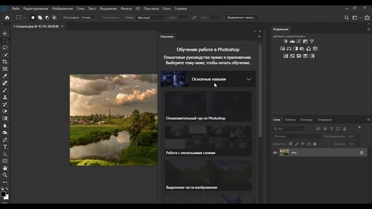Start the "Ознакомительный тур по Photoshop" tutorial
Viewport: 372px width, 209px height.
coord(208,106)
